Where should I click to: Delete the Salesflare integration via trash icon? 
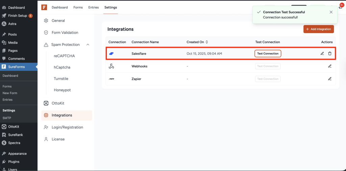[x=330, y=53]
